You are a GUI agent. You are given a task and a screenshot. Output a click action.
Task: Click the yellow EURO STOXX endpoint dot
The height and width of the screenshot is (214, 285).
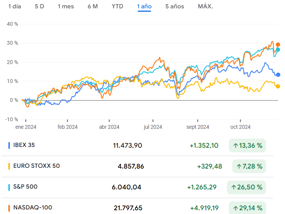(x=278, y=86)
